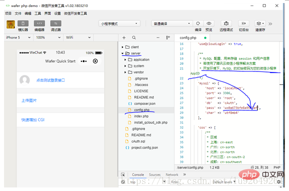The height and width of the screenshot is (191, 289).
Task: Open the compile mode dropdown
Action: [172, 23]
